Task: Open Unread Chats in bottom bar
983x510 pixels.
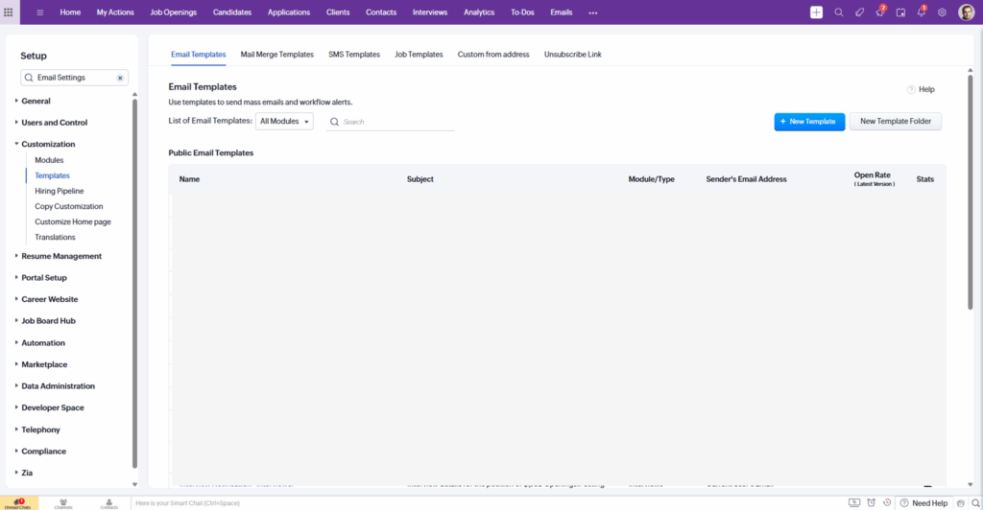Action: pos(18,502)
